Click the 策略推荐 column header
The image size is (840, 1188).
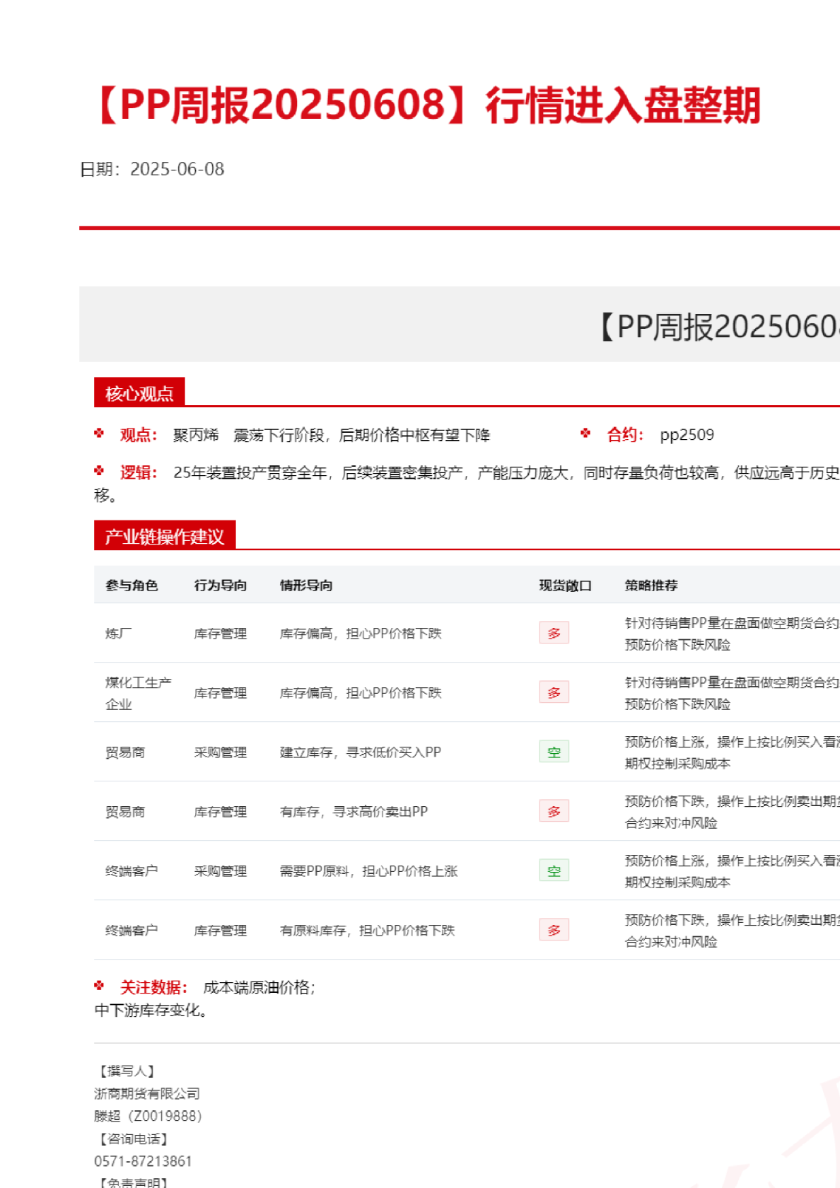pyautogui.click(x=651, y=586)
